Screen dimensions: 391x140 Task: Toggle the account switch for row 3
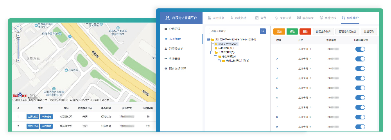(x=360, y=68)
